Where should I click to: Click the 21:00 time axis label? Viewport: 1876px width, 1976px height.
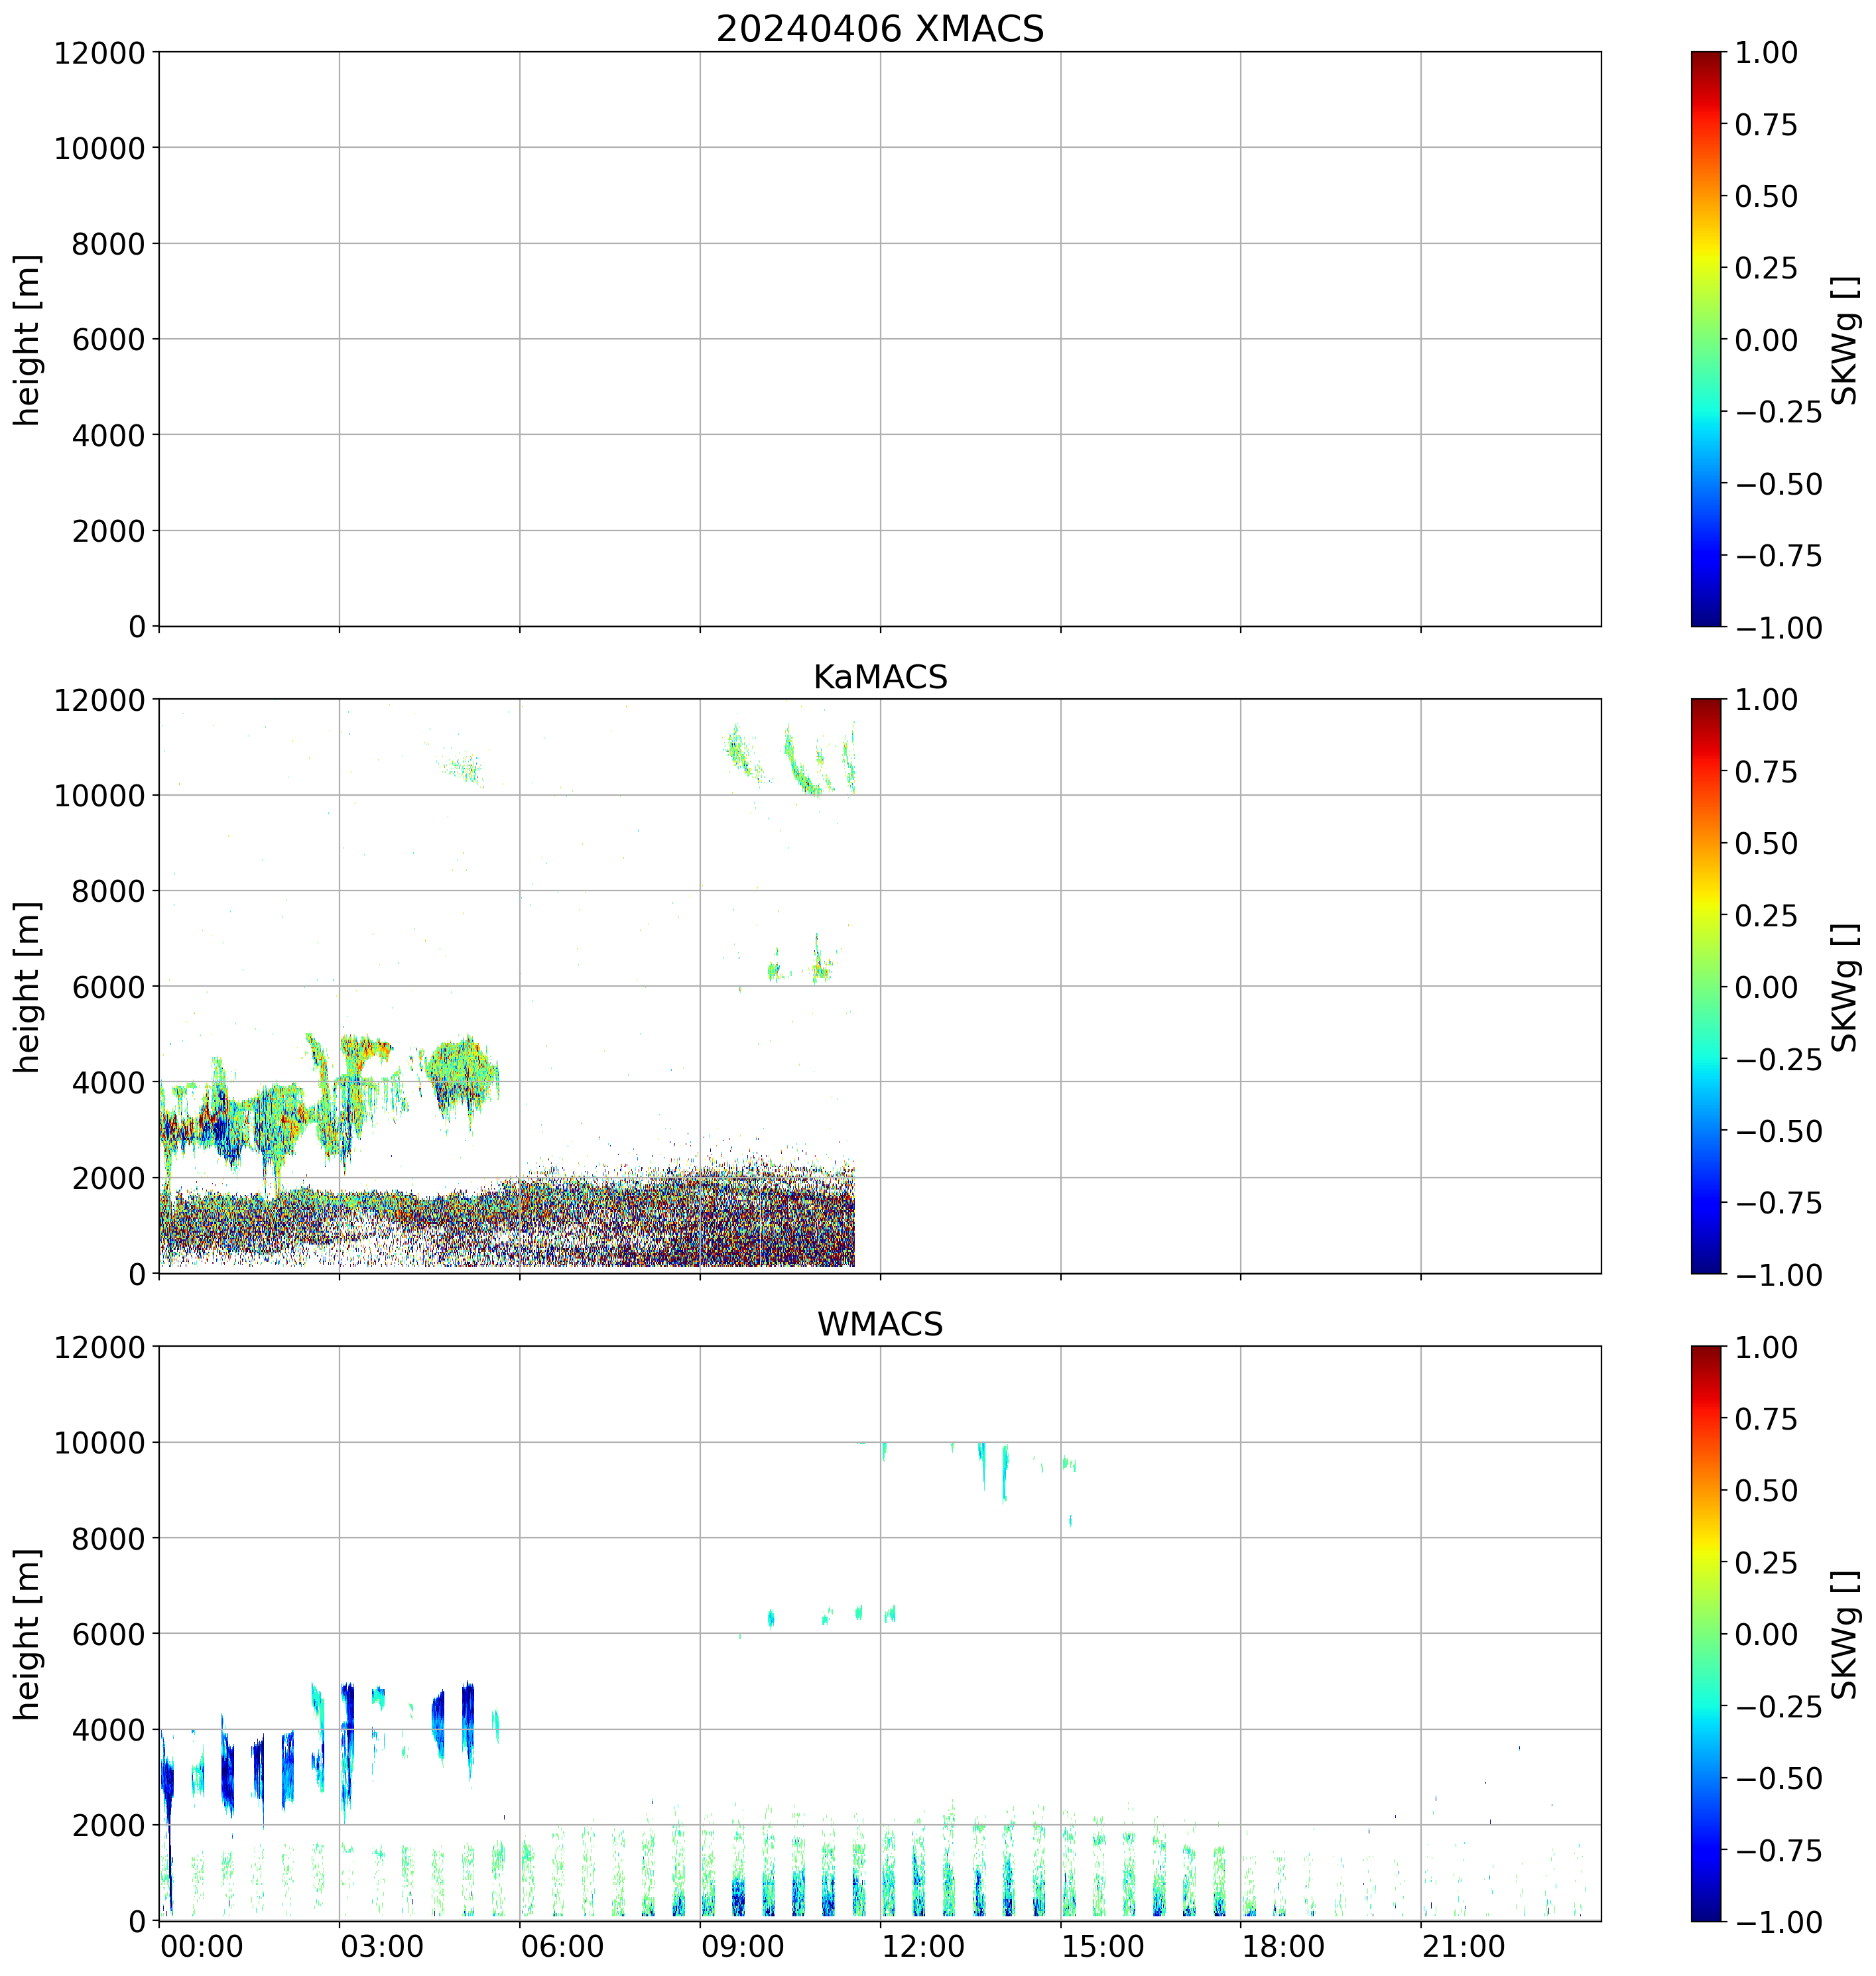(x=1465, y=1947)
